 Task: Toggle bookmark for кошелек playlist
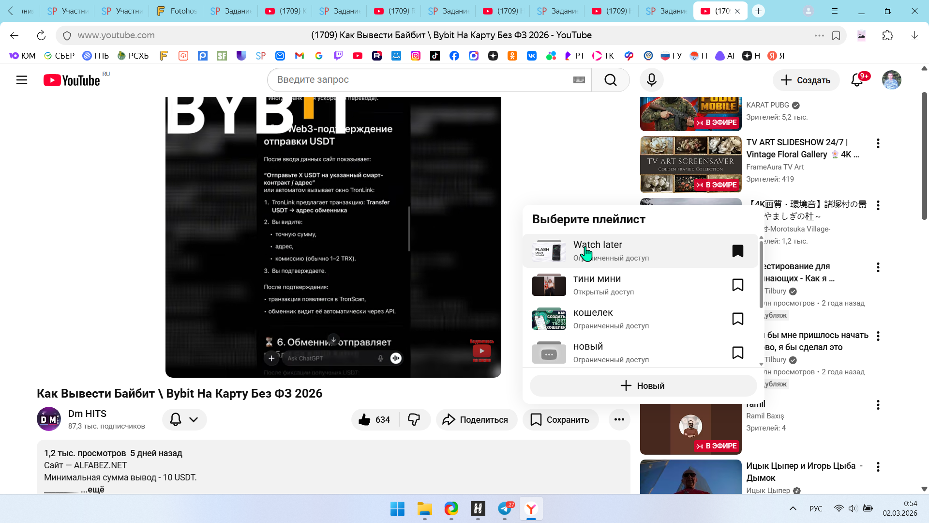737,319
